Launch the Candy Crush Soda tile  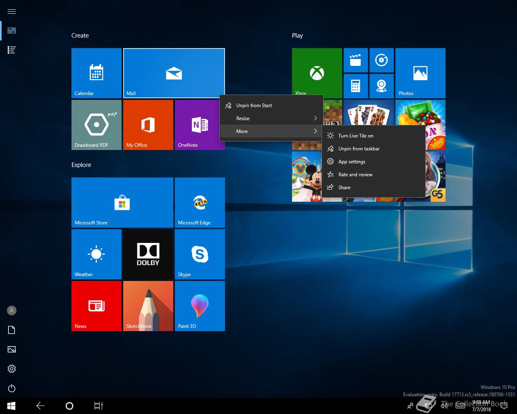point(420,113)
